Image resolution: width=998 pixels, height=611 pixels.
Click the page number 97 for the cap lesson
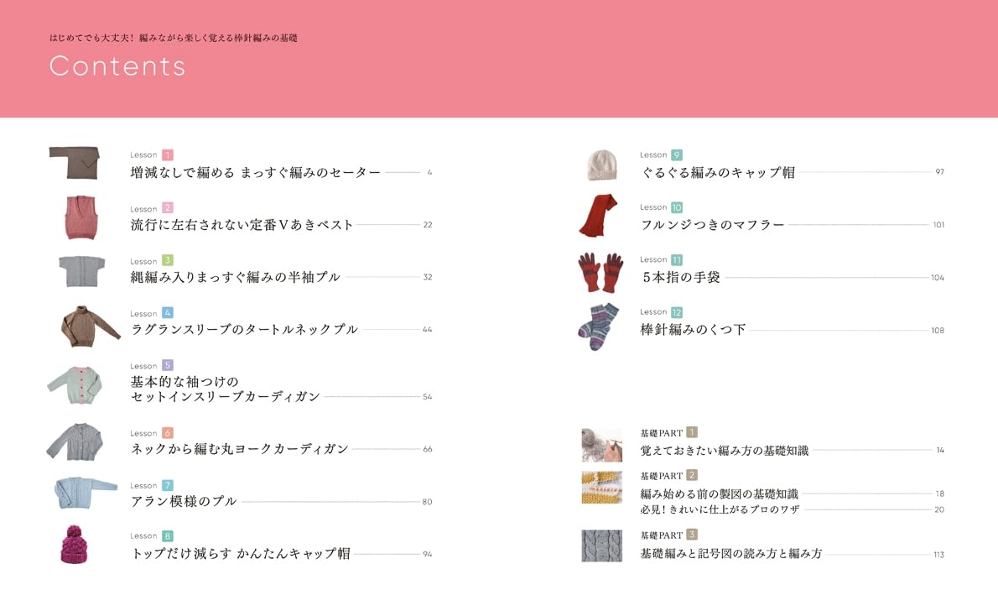pyautogui.click(x=939, y=171)
